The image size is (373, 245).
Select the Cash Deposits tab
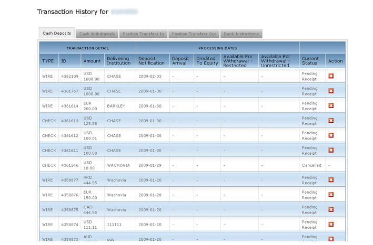point(57,34)
